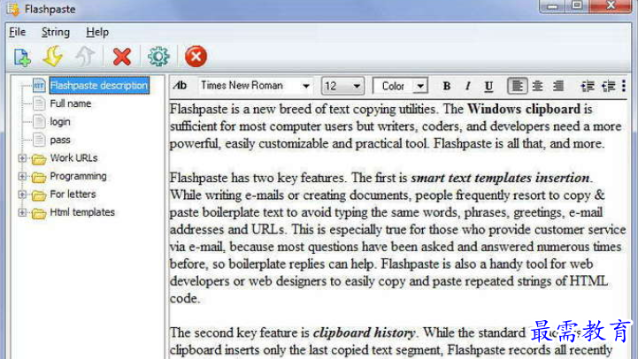Click the greyed move up arrow icon
Viewport: 638px width, 359px height.
coord(85,56)
